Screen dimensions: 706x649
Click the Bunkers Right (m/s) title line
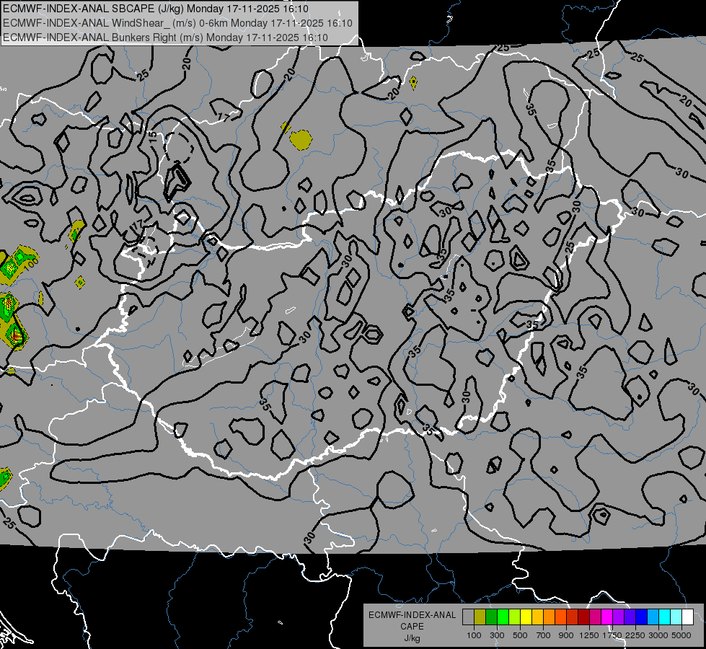click(x=165, y=37)
